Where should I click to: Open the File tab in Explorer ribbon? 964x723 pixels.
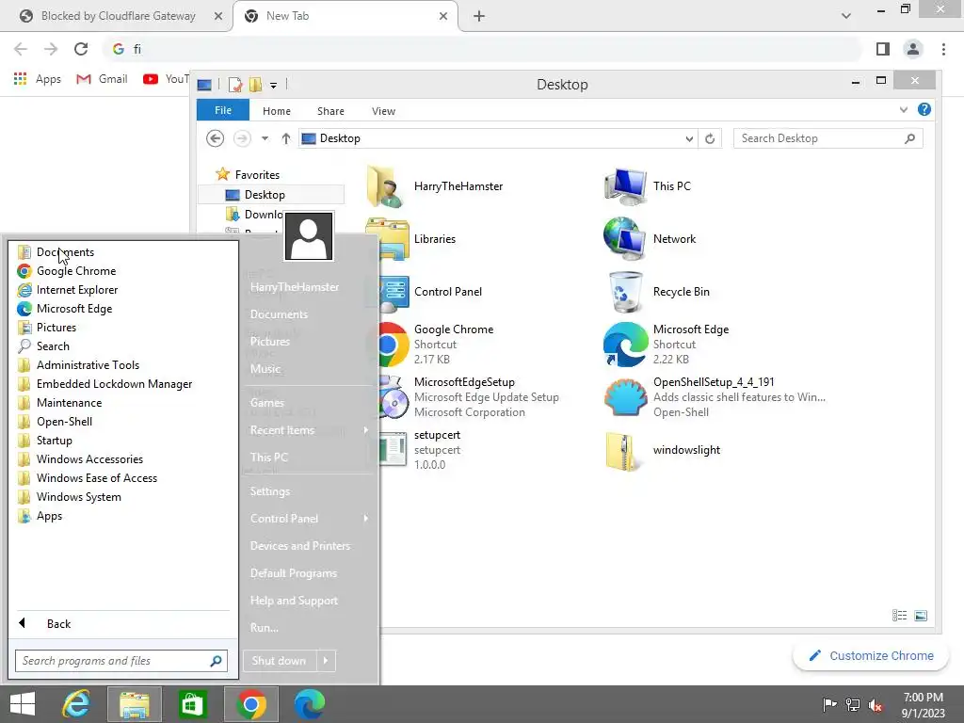click(x=222, y=111)
